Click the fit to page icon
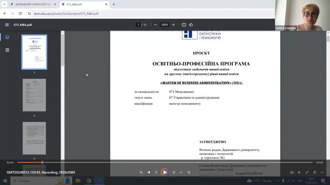The height and width of the screenshot is (185, 330). tap(184, 25)
